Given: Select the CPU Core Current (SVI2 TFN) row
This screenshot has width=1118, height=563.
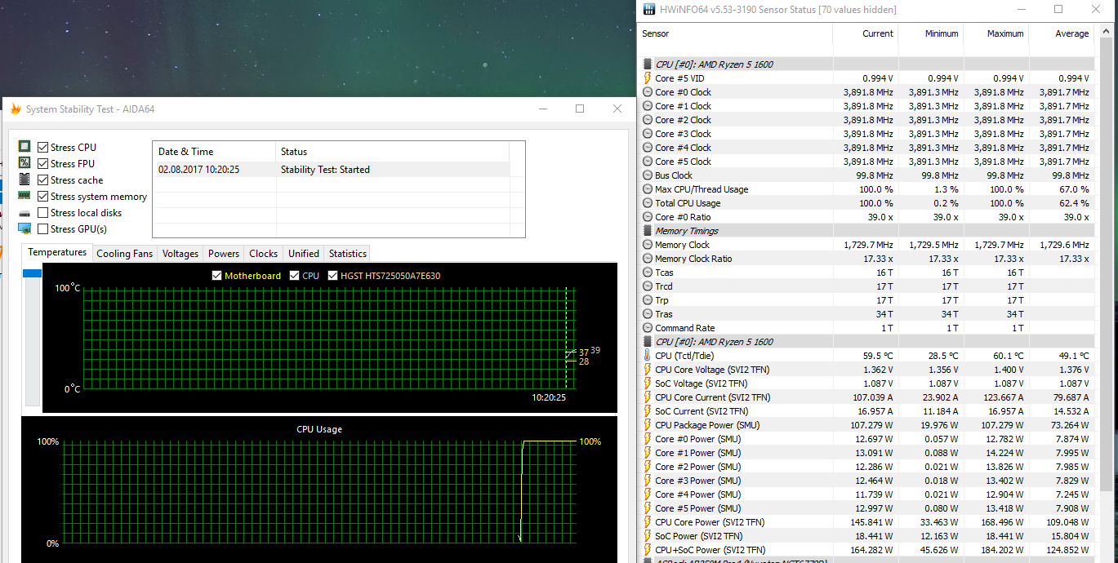Looking at the screenshot, I should coord(866,397).
